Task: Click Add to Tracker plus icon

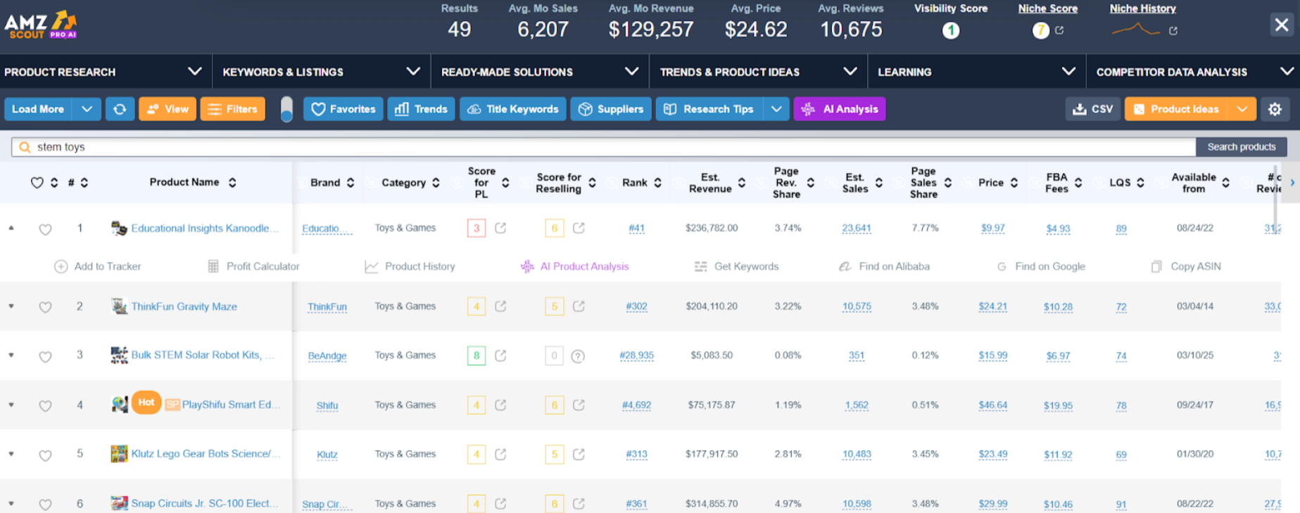Action: click(x=61, y=266)
